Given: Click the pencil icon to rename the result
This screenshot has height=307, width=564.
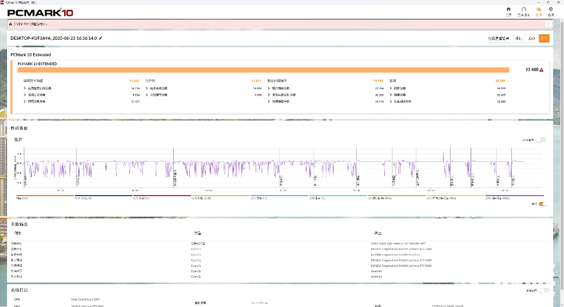Looking at the screenshot, I should click(x=101, y=38).
